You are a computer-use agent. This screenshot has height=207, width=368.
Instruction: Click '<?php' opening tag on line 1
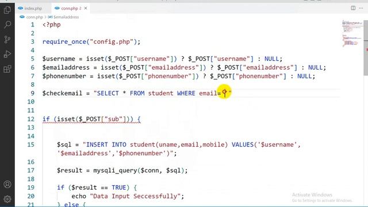pyautogui.click(x=51, y=25)
